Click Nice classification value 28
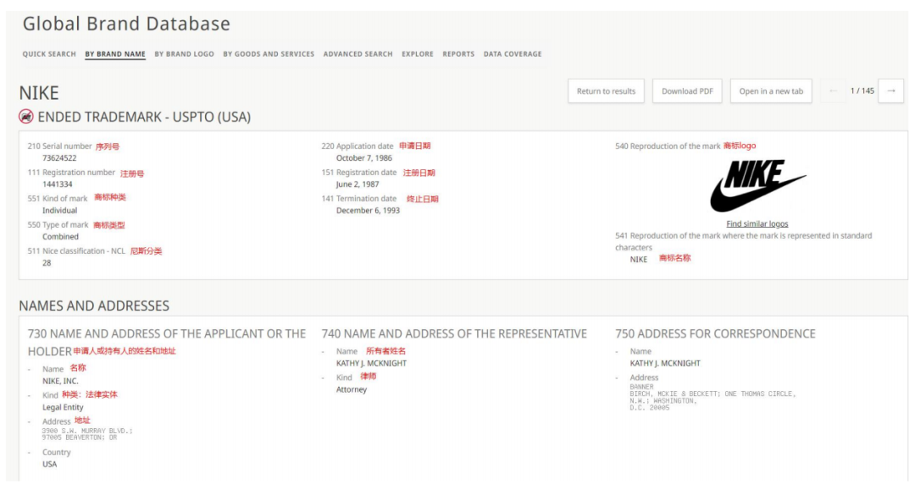915x495 pixels. [x=47, y=263]
